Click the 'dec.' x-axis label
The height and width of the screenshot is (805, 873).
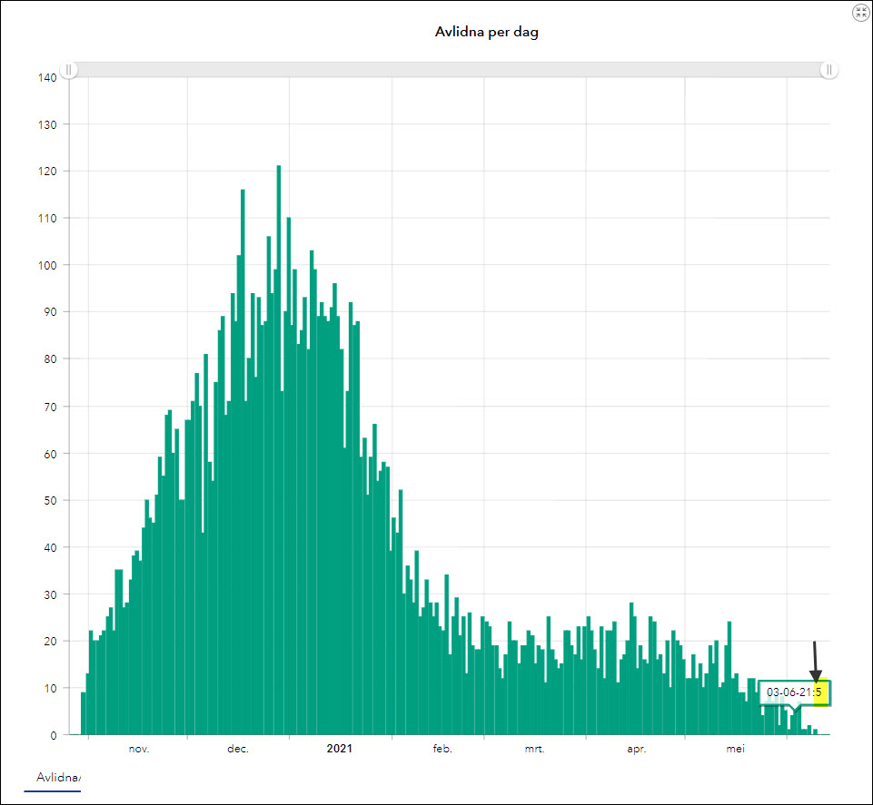[x=238, y=749]
